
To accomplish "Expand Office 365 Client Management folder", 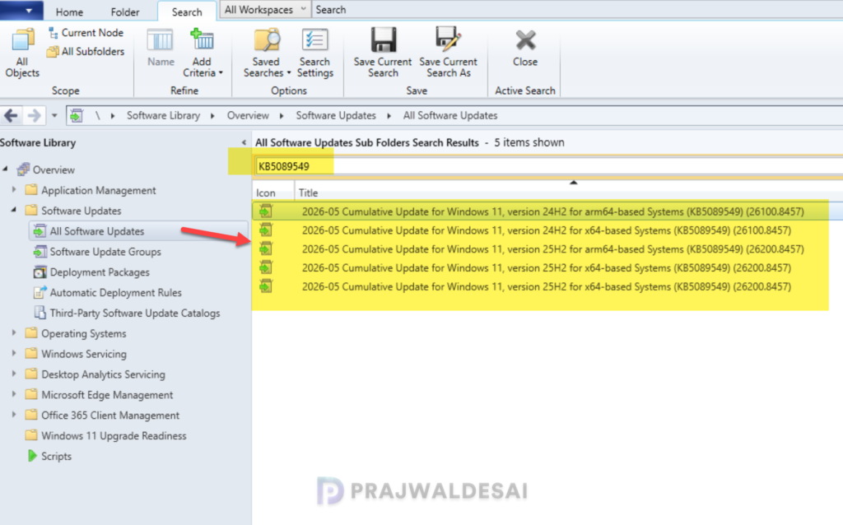I will pos(14,415).
